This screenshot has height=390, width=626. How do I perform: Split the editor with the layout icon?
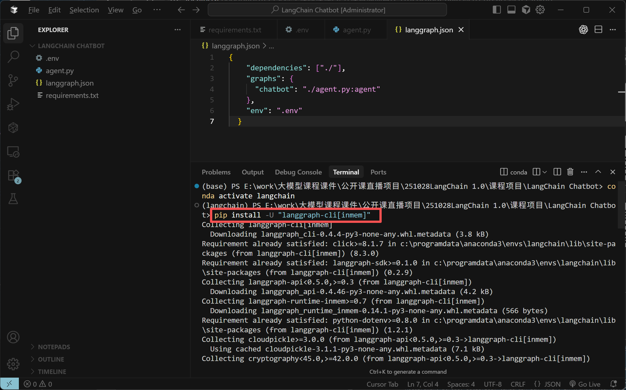[598, 30]
